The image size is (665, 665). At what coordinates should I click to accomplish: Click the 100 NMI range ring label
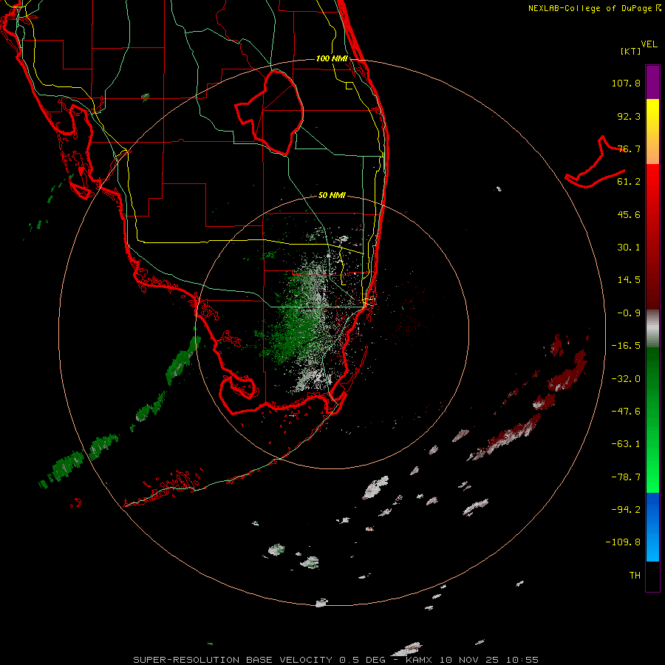pos(332,58)
